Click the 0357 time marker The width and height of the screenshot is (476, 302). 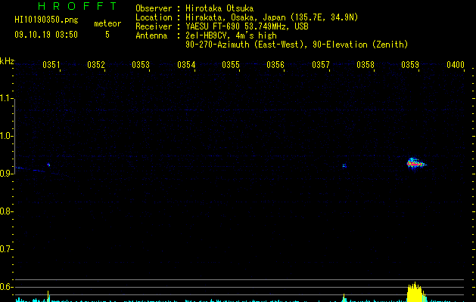tap(321, 65)
